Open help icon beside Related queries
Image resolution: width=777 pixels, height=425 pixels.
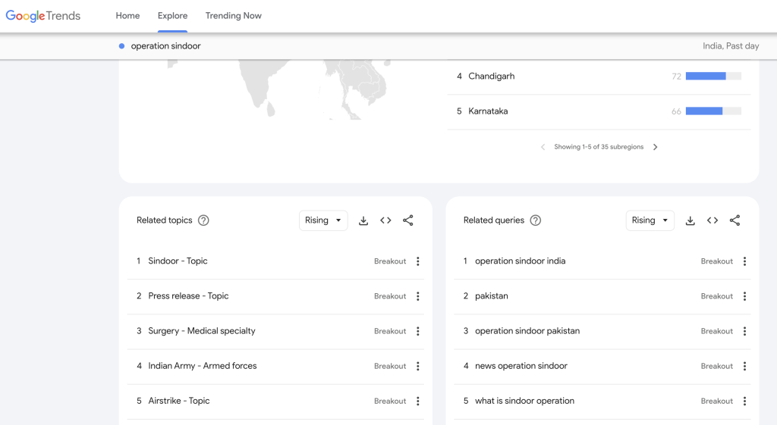[x=536, y=220]
